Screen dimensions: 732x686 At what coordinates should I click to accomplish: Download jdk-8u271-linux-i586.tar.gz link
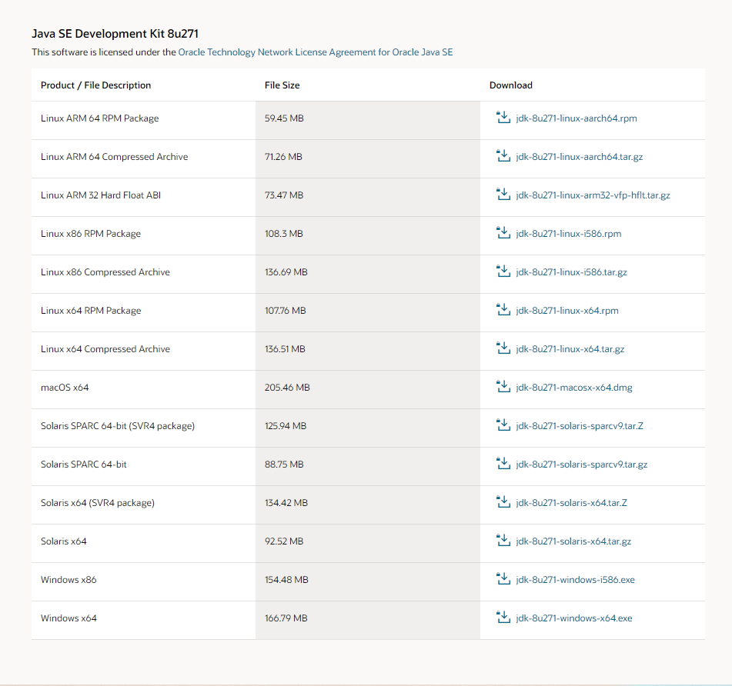[571, 272]
